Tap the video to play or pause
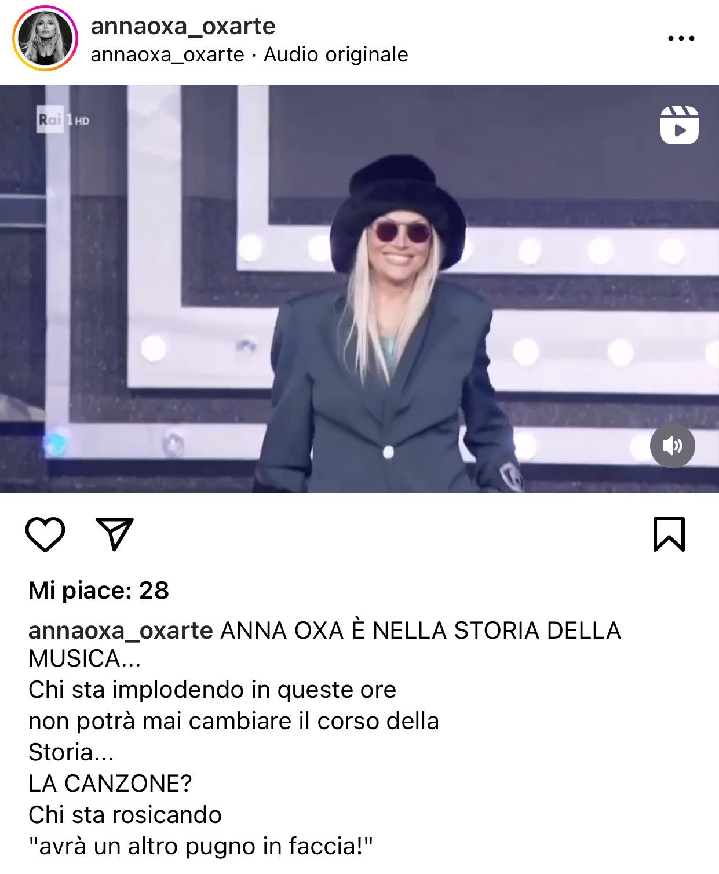The height and width of the screenshot is (874, 719). click(359, 289)
